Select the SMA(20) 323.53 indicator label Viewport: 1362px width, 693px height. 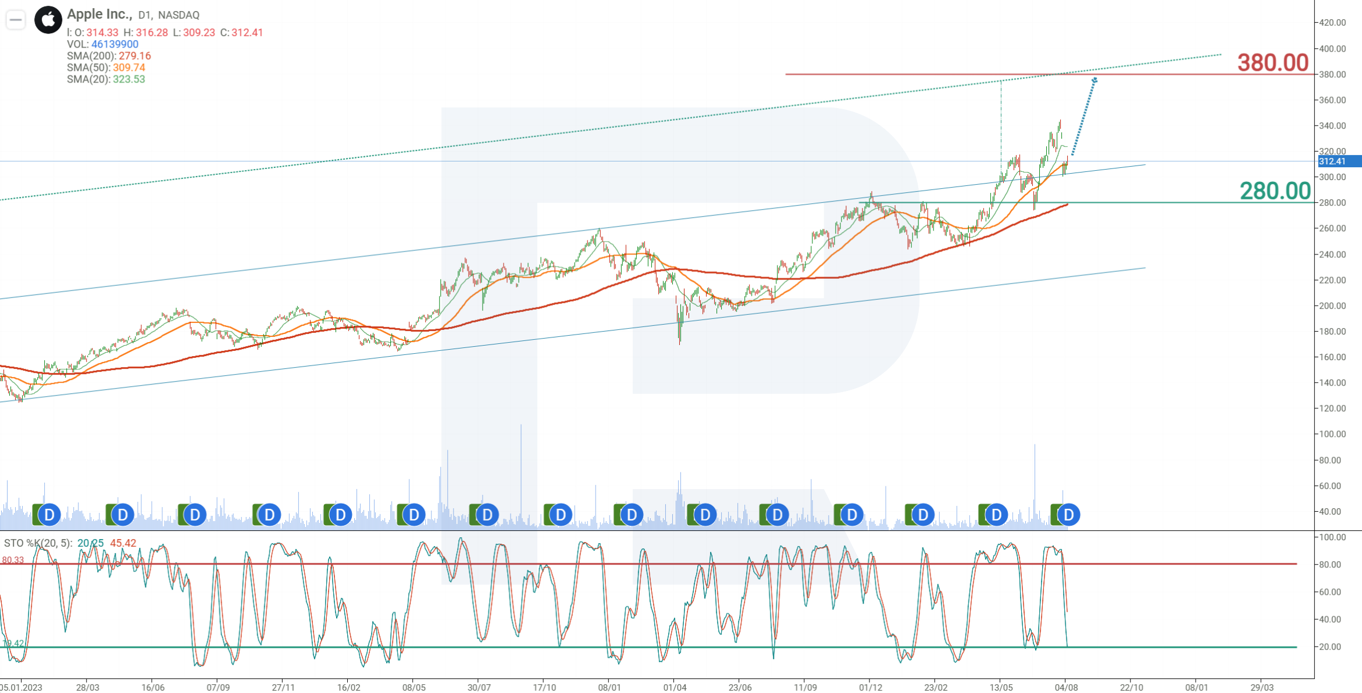point(106,79)
